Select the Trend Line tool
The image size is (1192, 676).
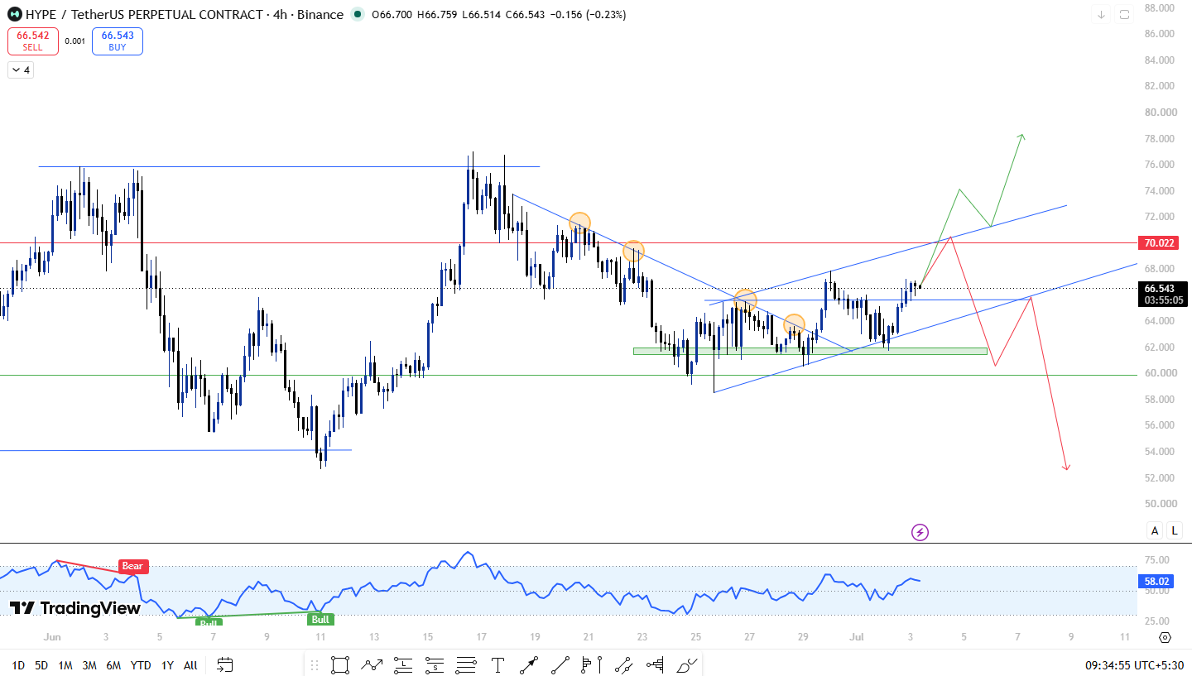point(560,664)
